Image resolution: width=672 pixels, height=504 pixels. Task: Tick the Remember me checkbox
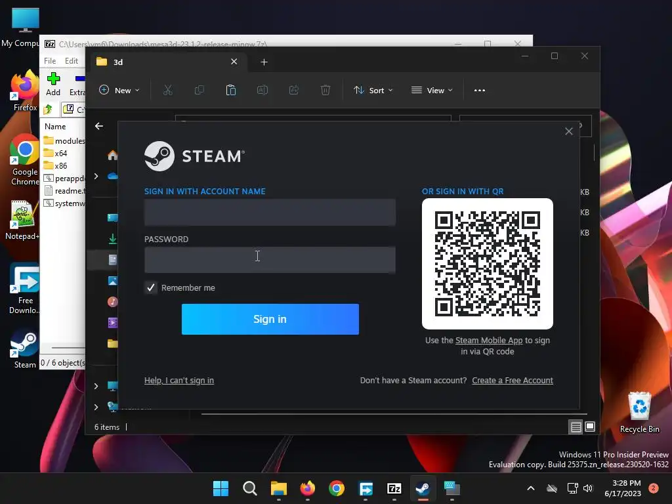click(150, 287)
